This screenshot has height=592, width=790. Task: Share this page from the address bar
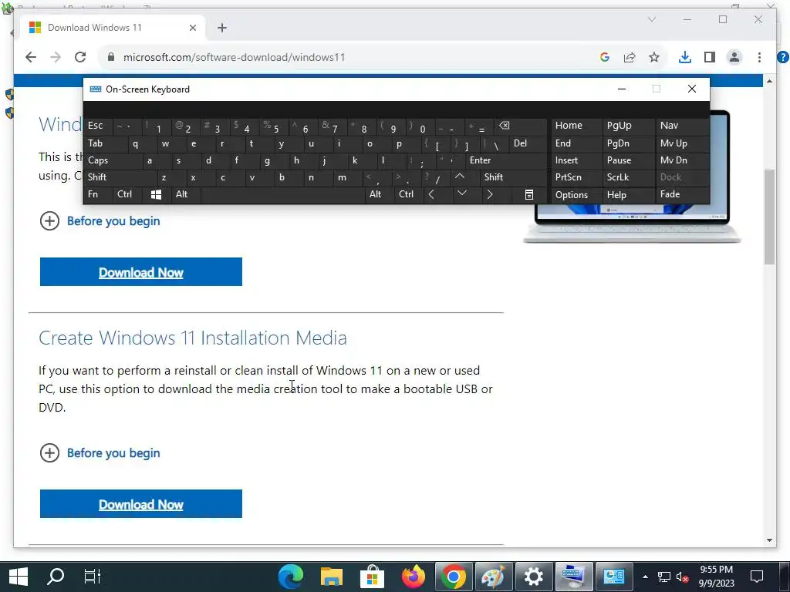630,57
